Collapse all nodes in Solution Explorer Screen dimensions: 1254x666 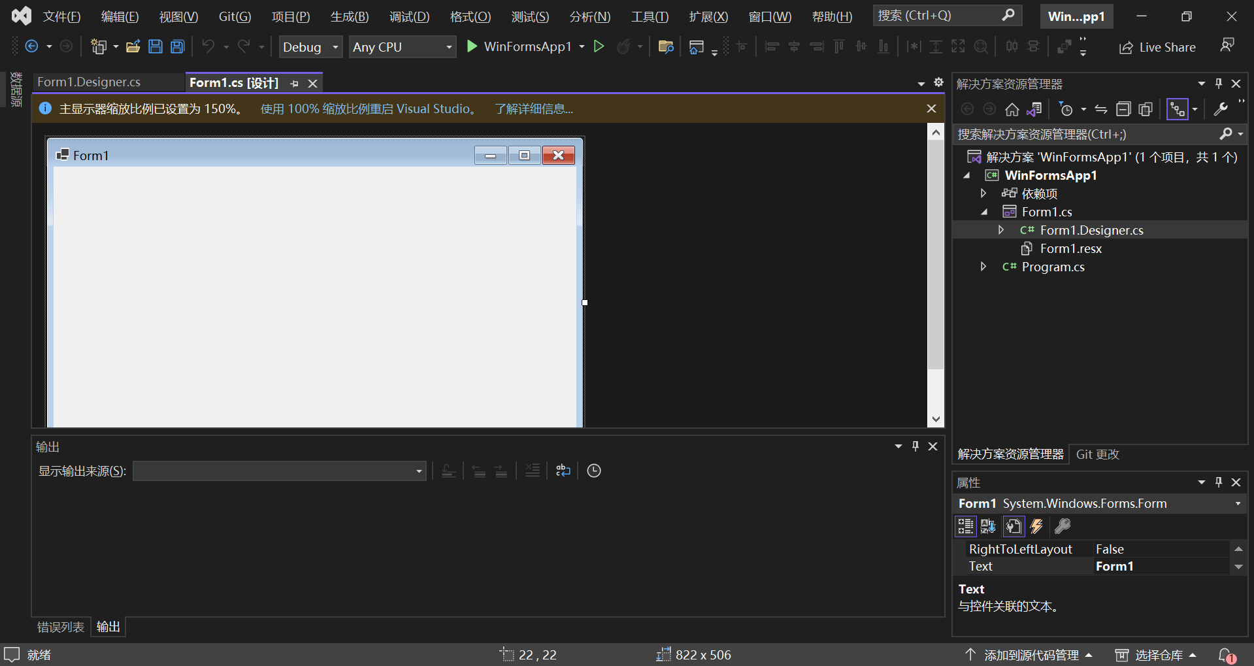1124,109
